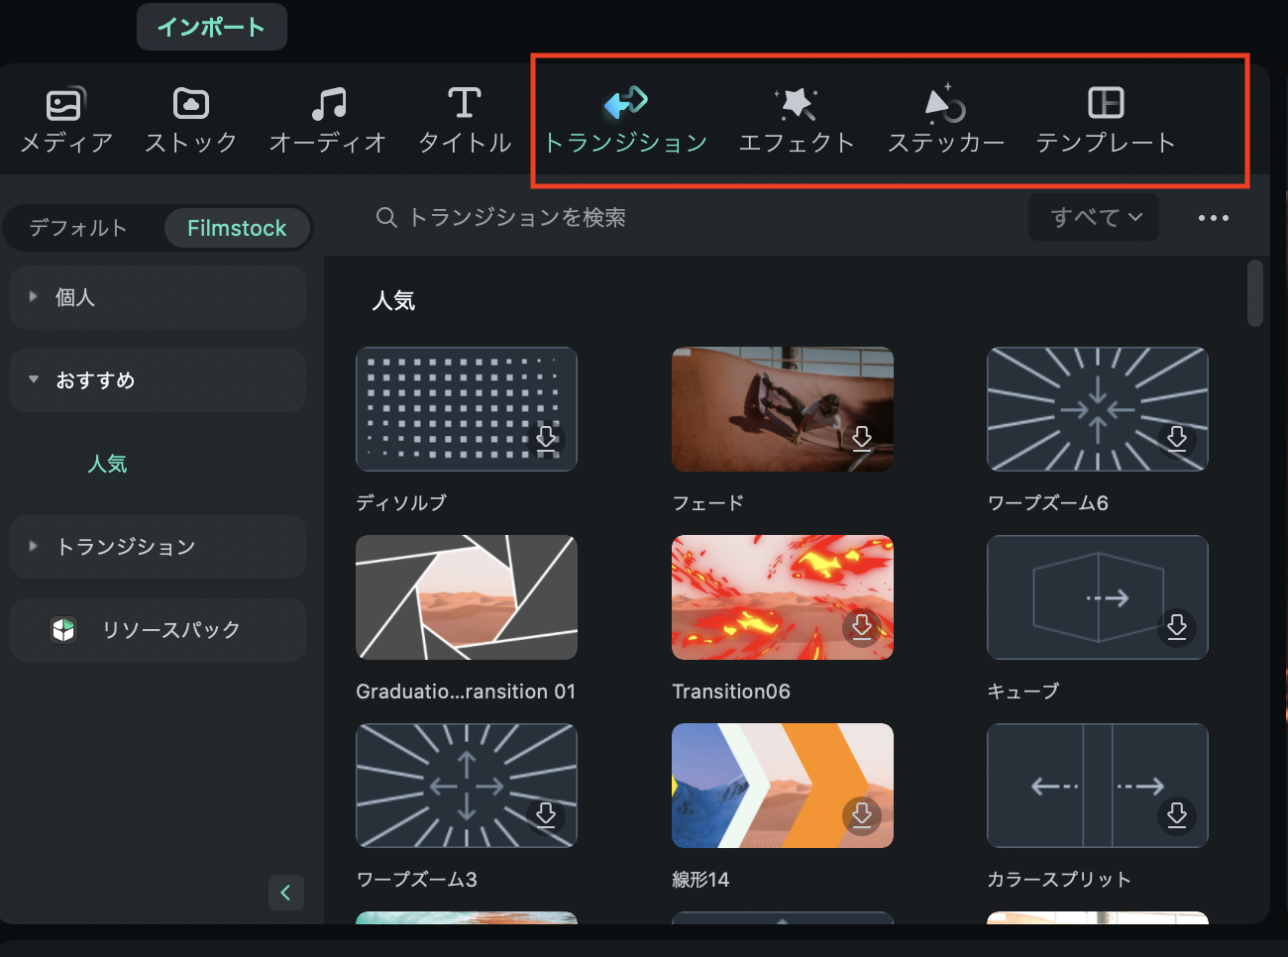Click the インポート button
This screenshot has width=1288, height=957.
(x=211, y=27)
